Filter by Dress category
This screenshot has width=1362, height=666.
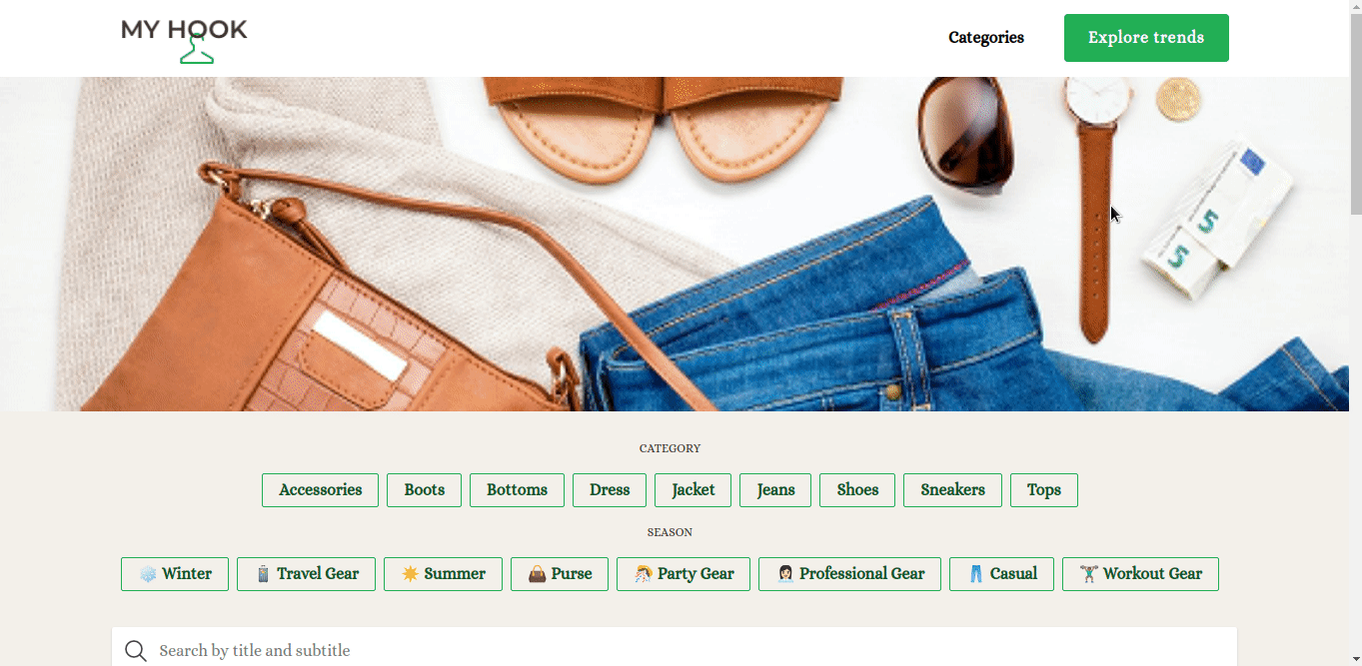click(610, 490)
